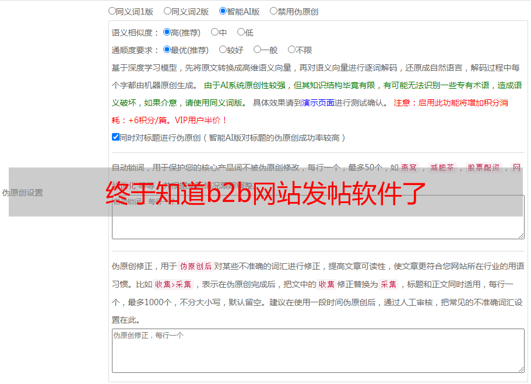Image resolution: width=531 pixels, height=384 pixels.
Task: Select 禁用伪原创 radio option
Action: (x=273, y=11)
